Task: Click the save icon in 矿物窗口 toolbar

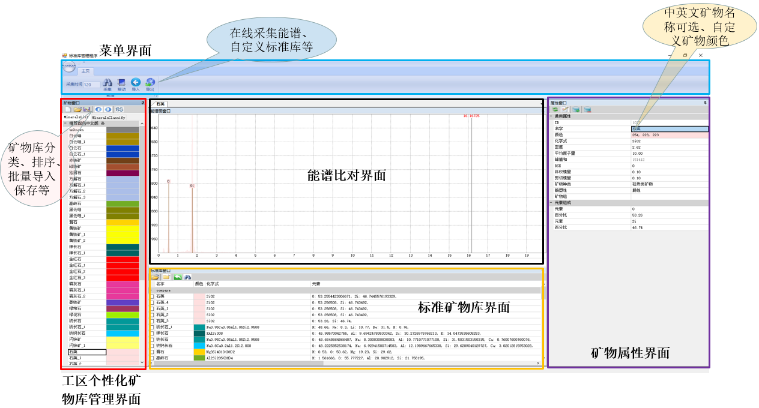Action: (87, 110)
